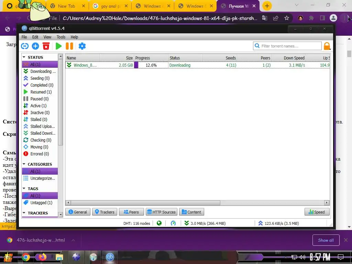Collapse the TRACKERS section

tap(24, 213)
